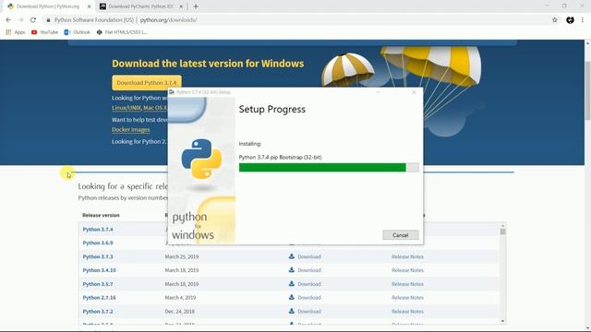The image size is (591, 332).
Task: Bookmark this page with the star icon
Action: [555, 20]
